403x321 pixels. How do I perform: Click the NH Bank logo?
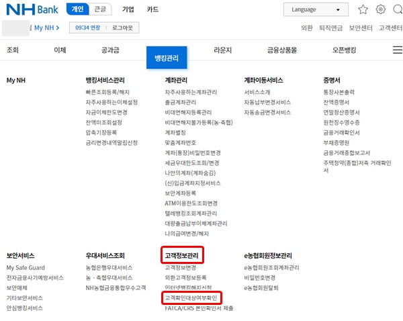[32, 9]
